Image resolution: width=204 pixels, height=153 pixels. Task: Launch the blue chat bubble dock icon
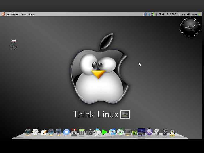[66, 132]
